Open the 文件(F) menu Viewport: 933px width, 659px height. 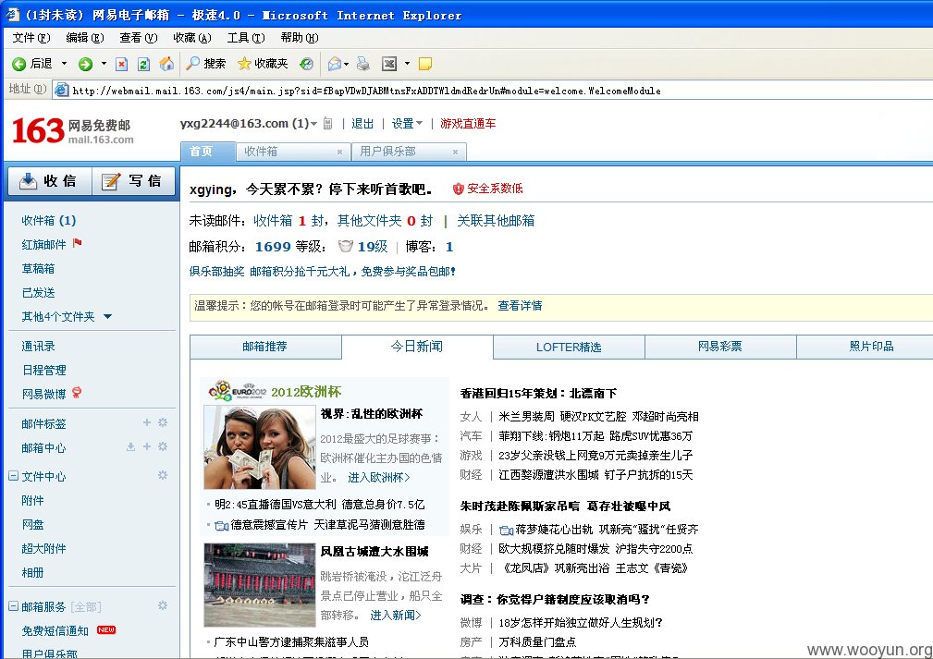coord(31,38)
